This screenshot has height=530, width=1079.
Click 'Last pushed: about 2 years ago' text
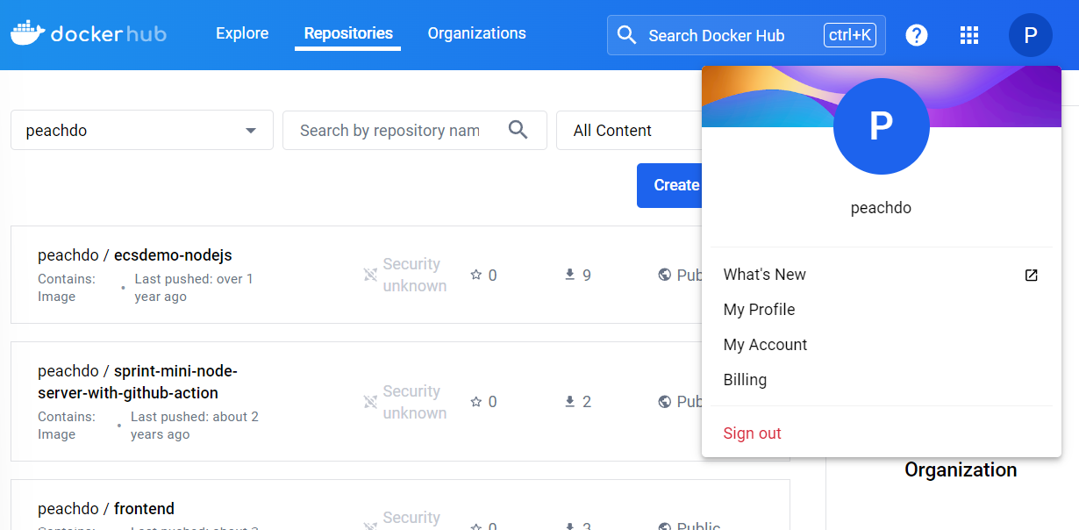194,426
